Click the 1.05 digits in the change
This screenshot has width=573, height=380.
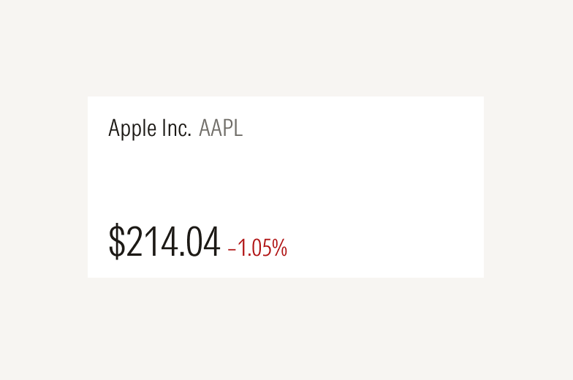[254, 248]
